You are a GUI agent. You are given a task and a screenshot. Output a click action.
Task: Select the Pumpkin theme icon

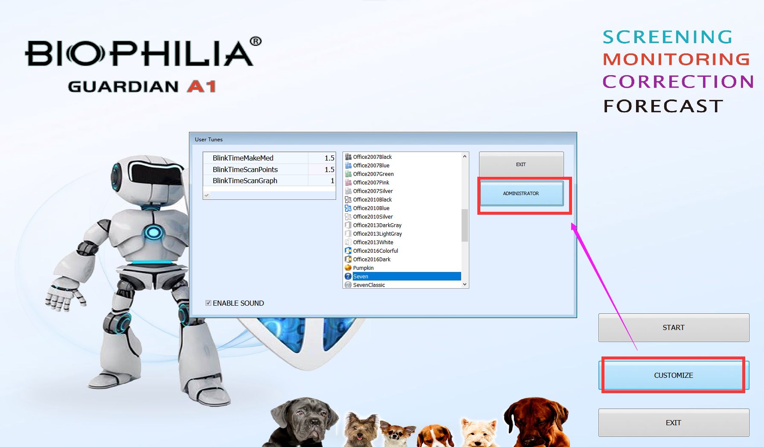[348, 268]
